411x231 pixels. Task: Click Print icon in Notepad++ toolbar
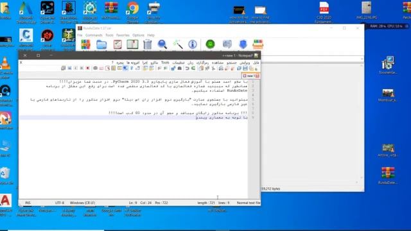tap(221, 69)
